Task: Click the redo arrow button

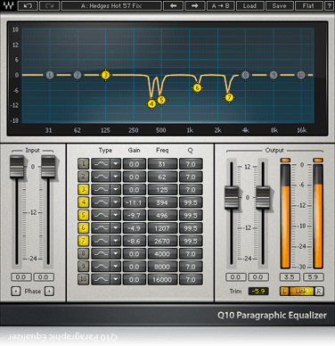Action: (49, 5)
